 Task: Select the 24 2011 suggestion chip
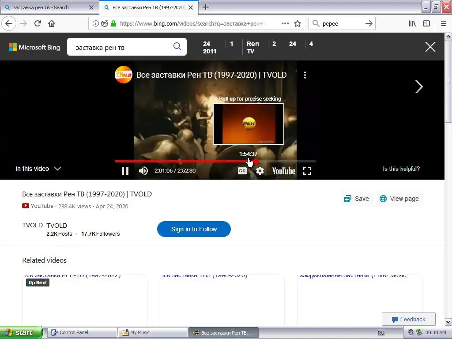tap(210, 47)
